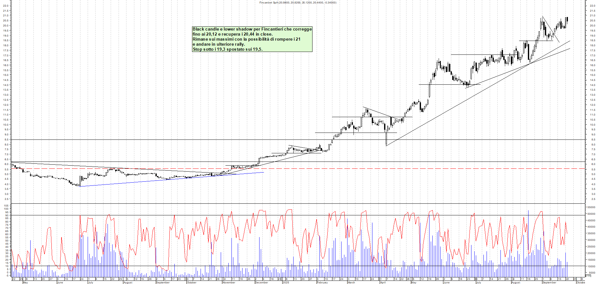The image size is (596, 284).
Task: Click the "2025" year label on the time axis
Action: pos(286,282)
